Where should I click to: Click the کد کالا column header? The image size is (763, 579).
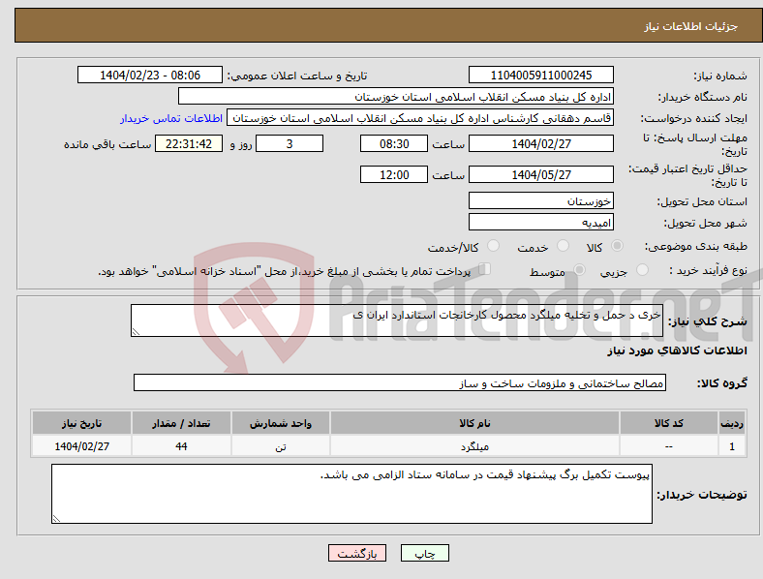click(669, 423)
